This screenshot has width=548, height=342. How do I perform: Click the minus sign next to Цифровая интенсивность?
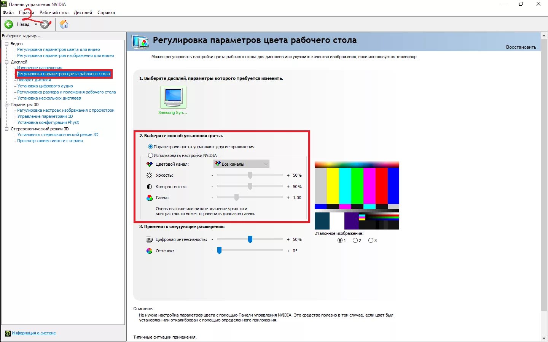point(212,240)
